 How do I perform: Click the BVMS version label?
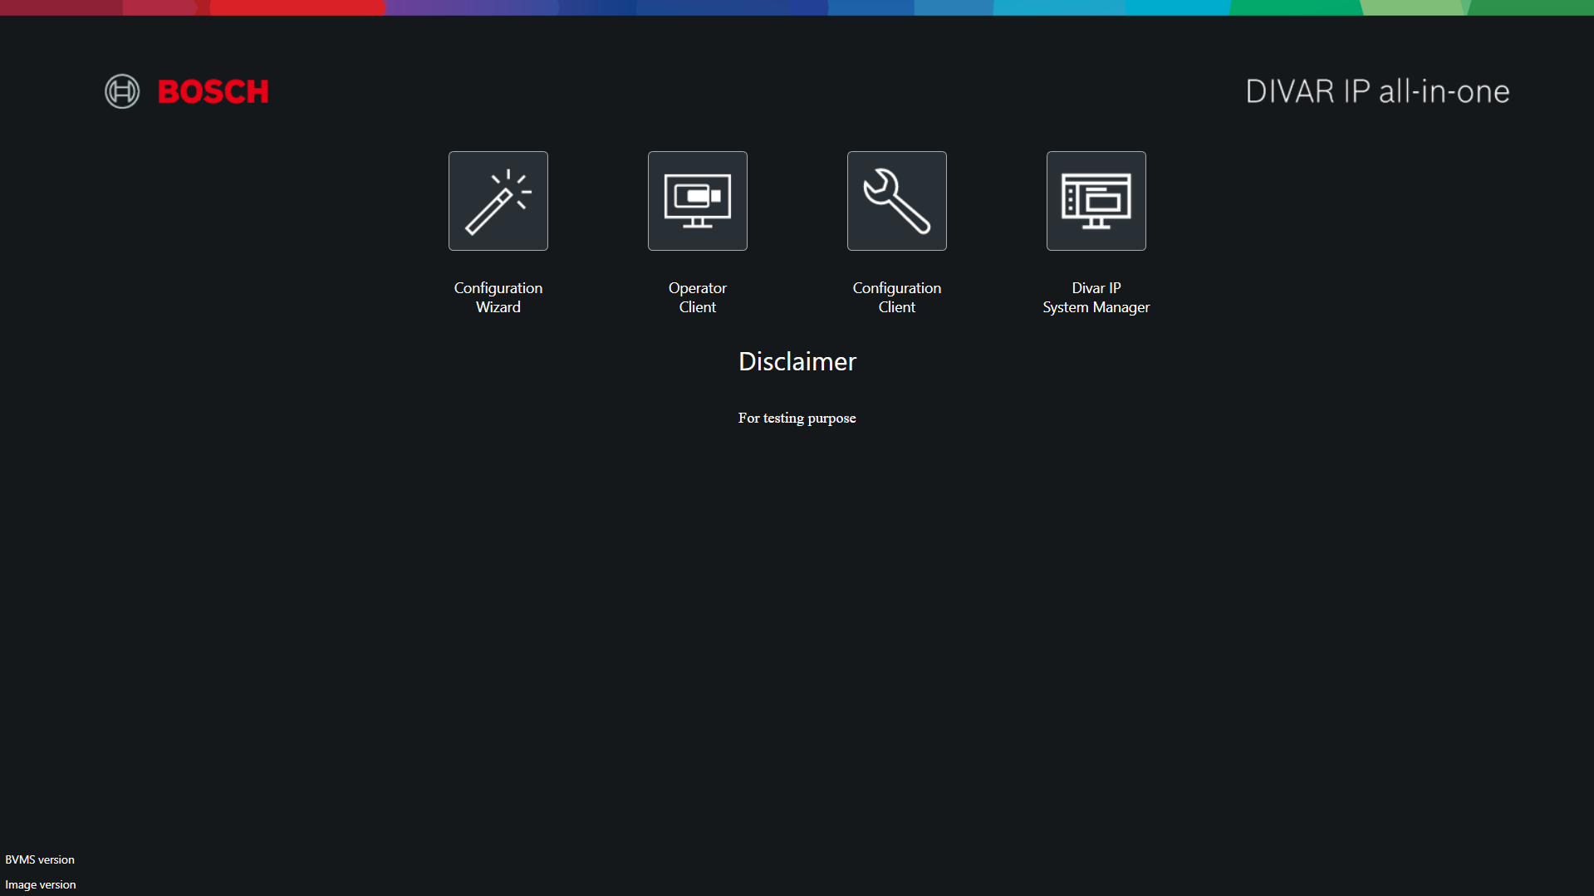[40, 859]
